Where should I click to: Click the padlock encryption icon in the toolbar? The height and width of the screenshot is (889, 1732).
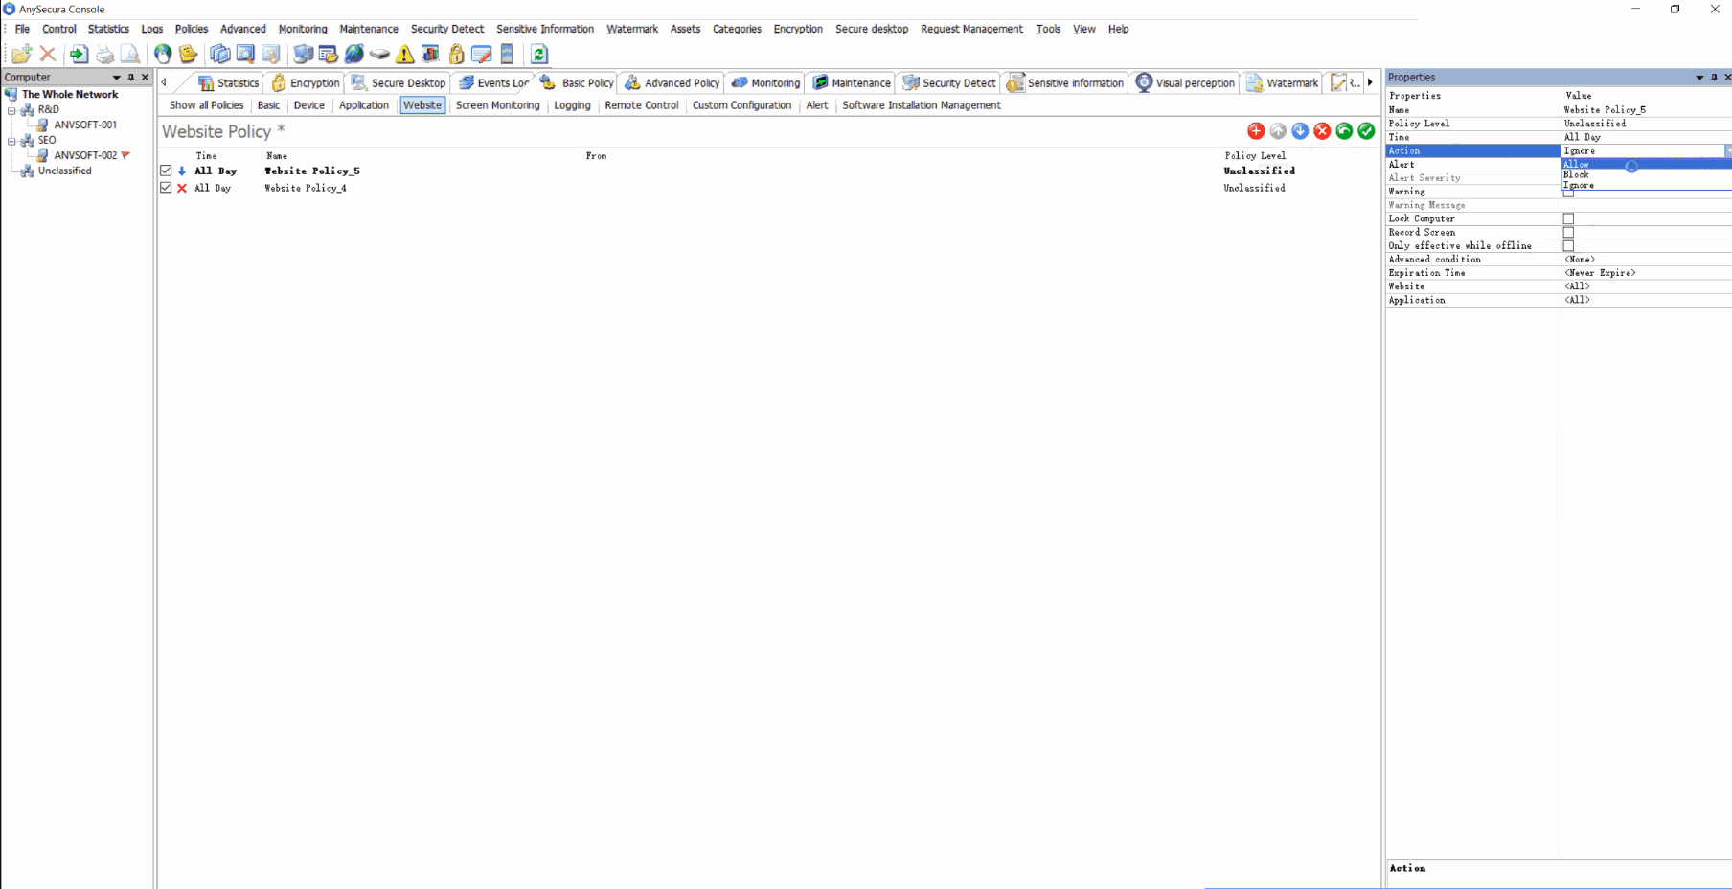click(456, 55)
